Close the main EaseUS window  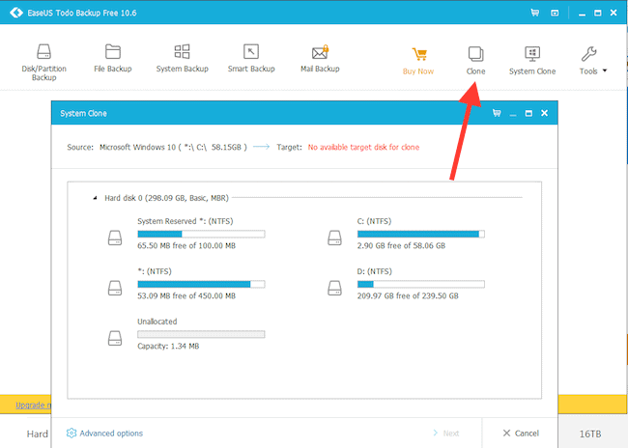[x=614, y=13]
